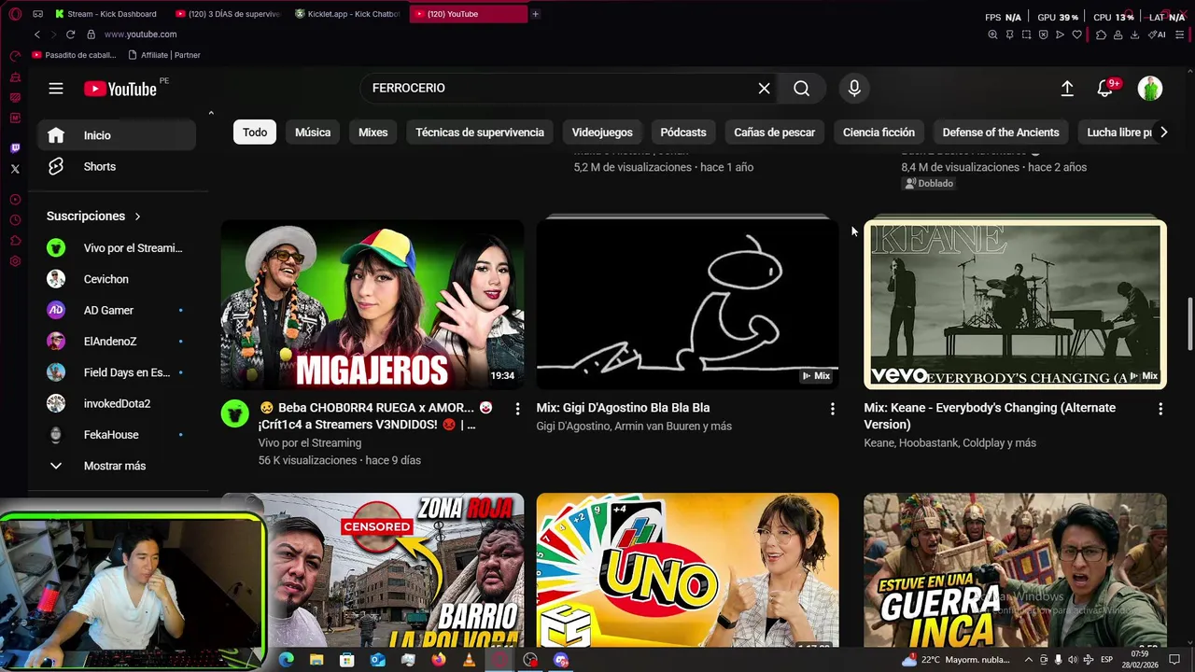Reload the page with refresh icon
This screenshot has width=1195, height=672.
pos(70,35)
